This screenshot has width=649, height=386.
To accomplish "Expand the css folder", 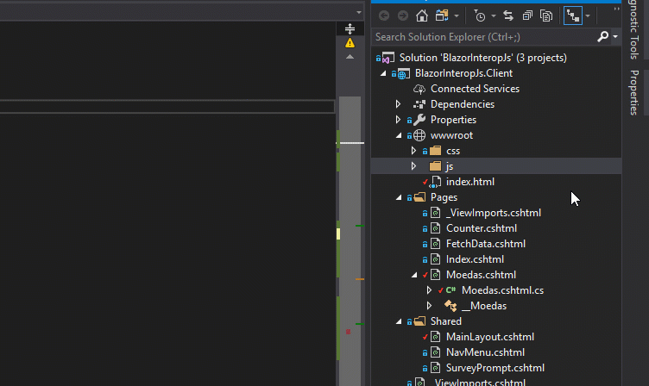I will coord(413,151).
